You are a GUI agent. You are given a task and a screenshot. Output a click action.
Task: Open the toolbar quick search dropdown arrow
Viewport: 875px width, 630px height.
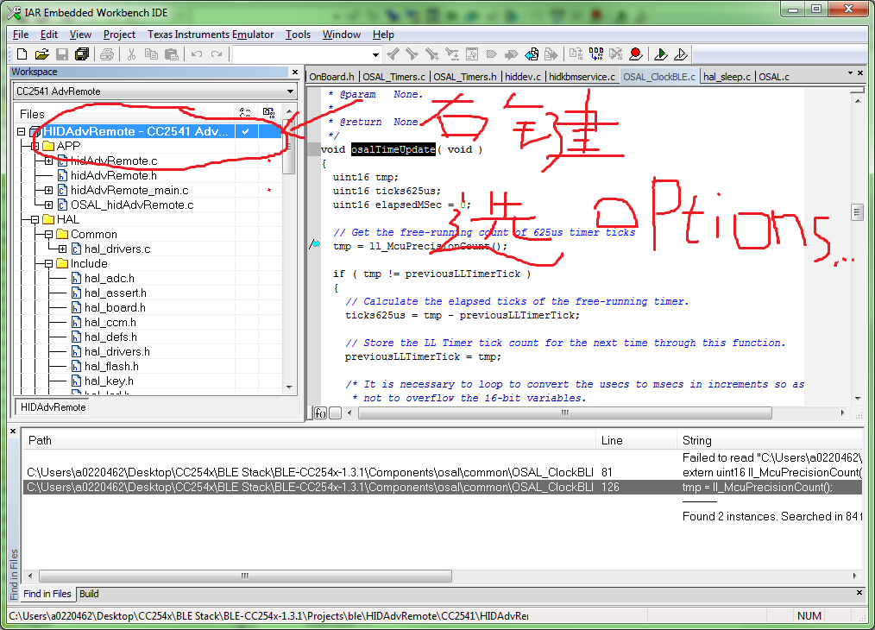(375, 54)
